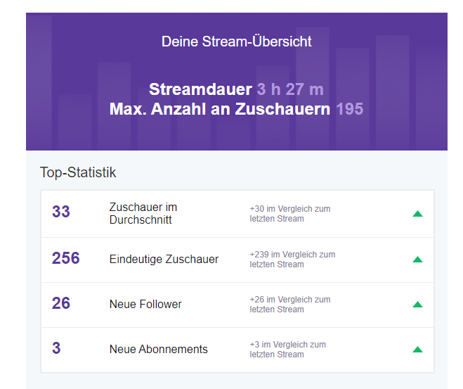463x389 pixels.
Task: Select the Eindeutige Zuschauer label
Action: coord(164,260)
